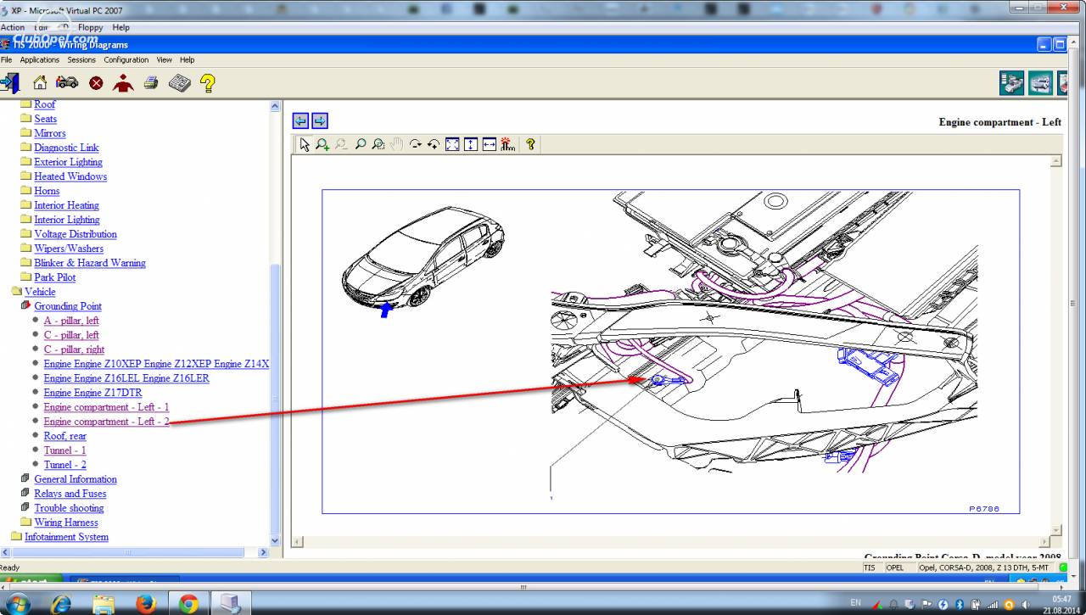Expand the Park Pilot folder
1086x615 pixels.
(25, 277)
